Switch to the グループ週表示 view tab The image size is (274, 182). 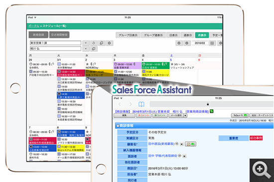(x=153, y=35)
